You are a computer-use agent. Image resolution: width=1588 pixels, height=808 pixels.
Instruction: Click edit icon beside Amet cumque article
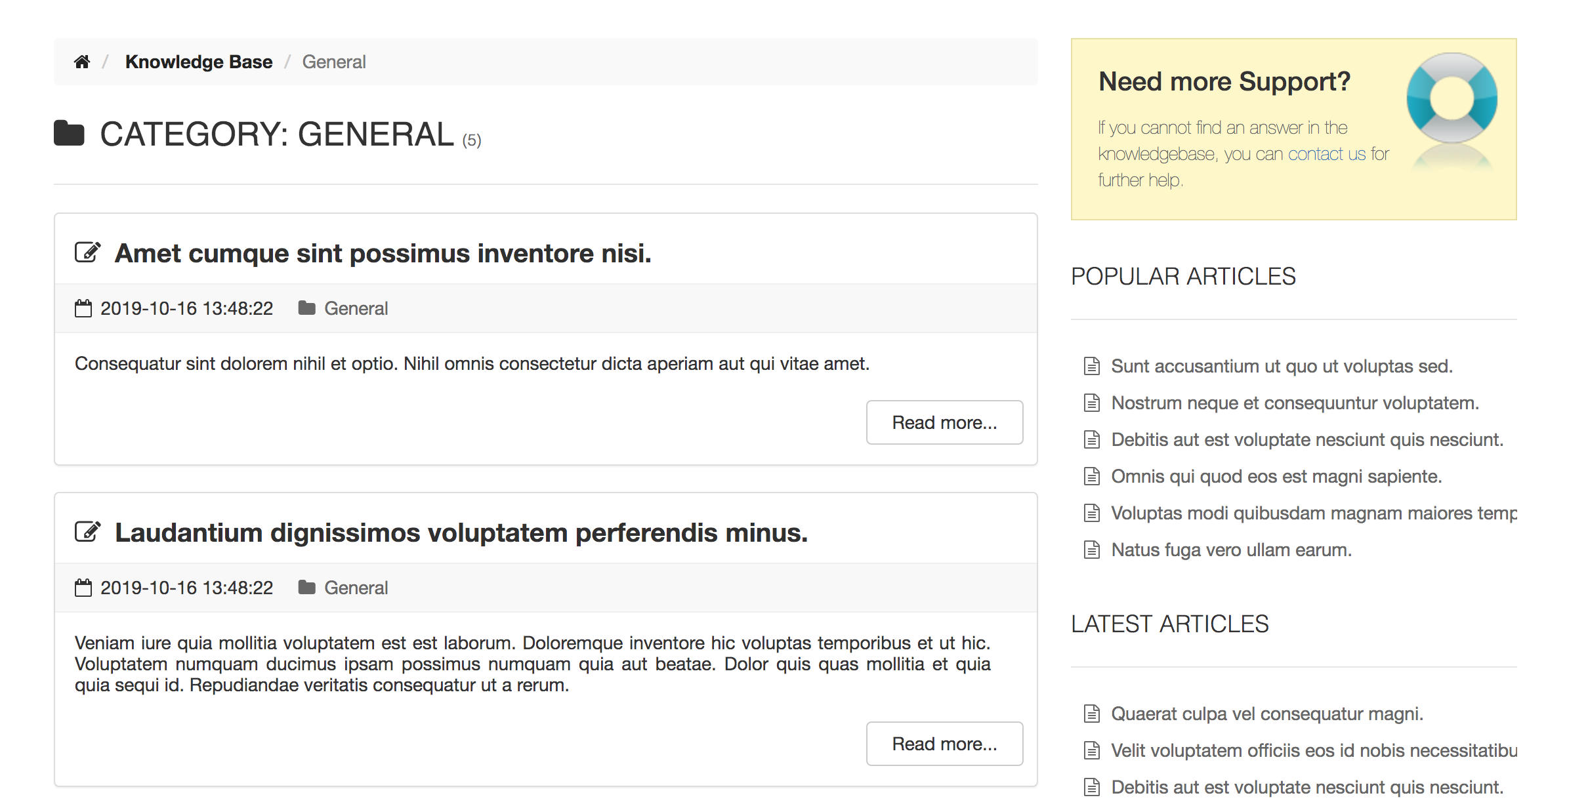tap(87, 253)
